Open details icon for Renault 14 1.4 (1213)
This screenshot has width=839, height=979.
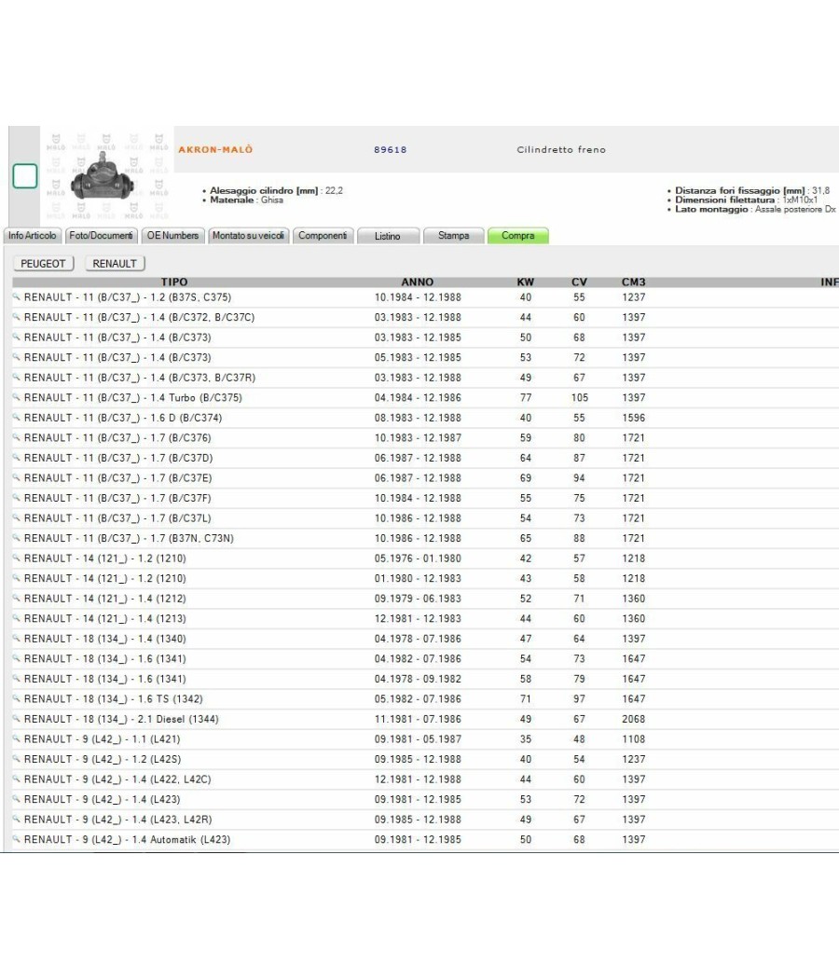click(16, 618)
